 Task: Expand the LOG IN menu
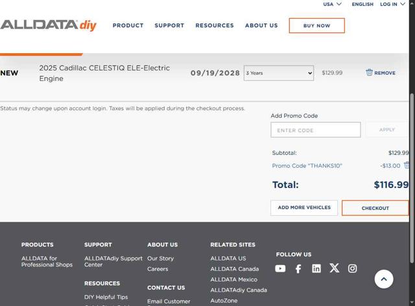pyautogui.click(x=392, y=5)
